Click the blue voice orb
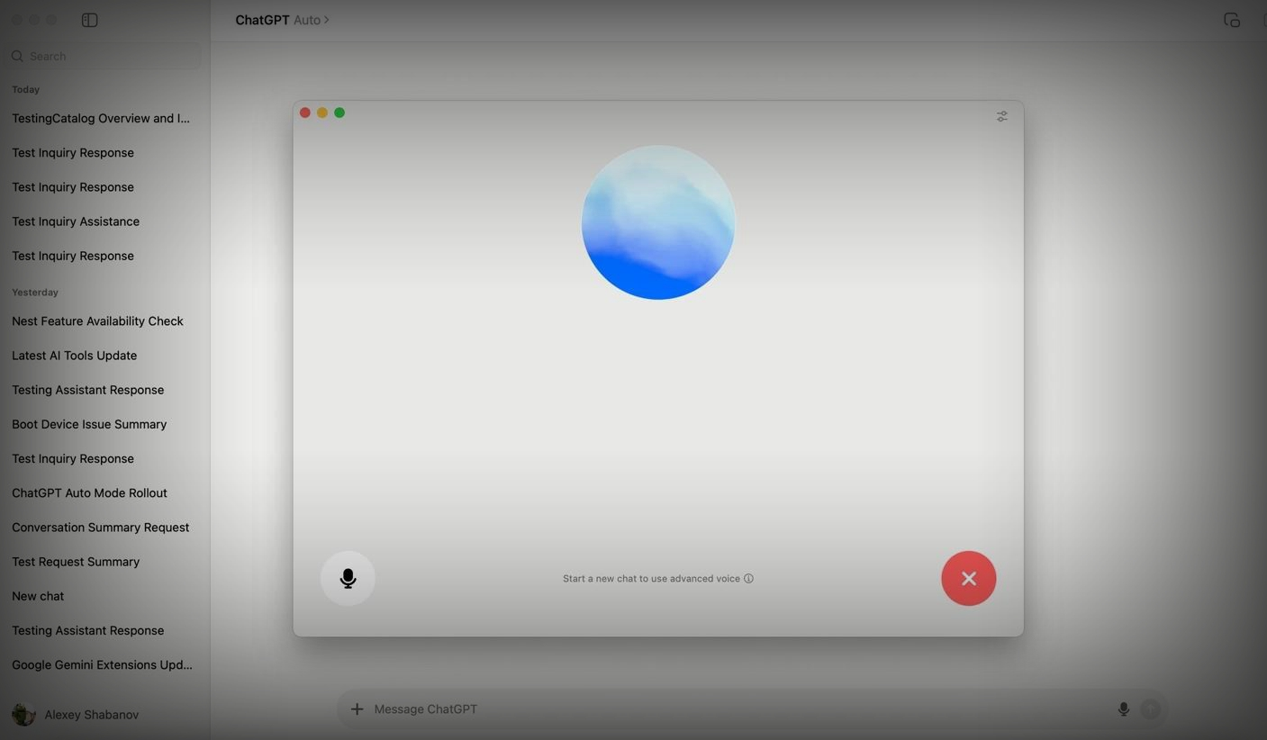The image size is (1267, 740). click(x=658, y=222)
